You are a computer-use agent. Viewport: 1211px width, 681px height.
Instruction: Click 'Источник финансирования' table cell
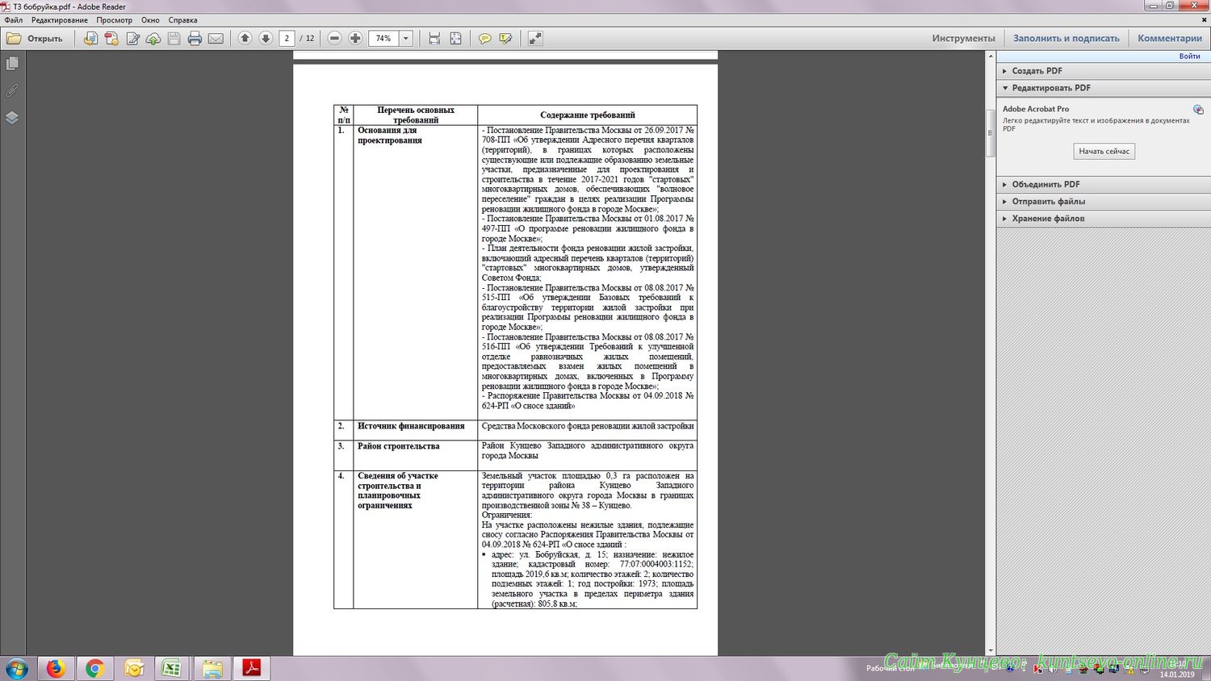point(415,429)
